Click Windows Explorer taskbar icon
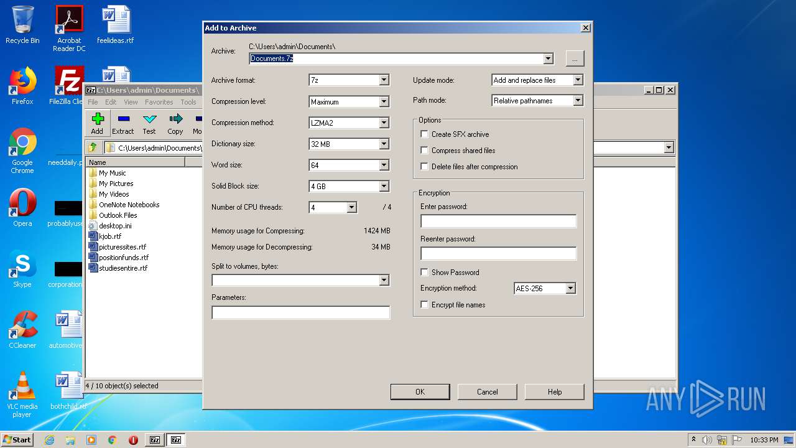The image size is (796, 448). coord(70,440)
